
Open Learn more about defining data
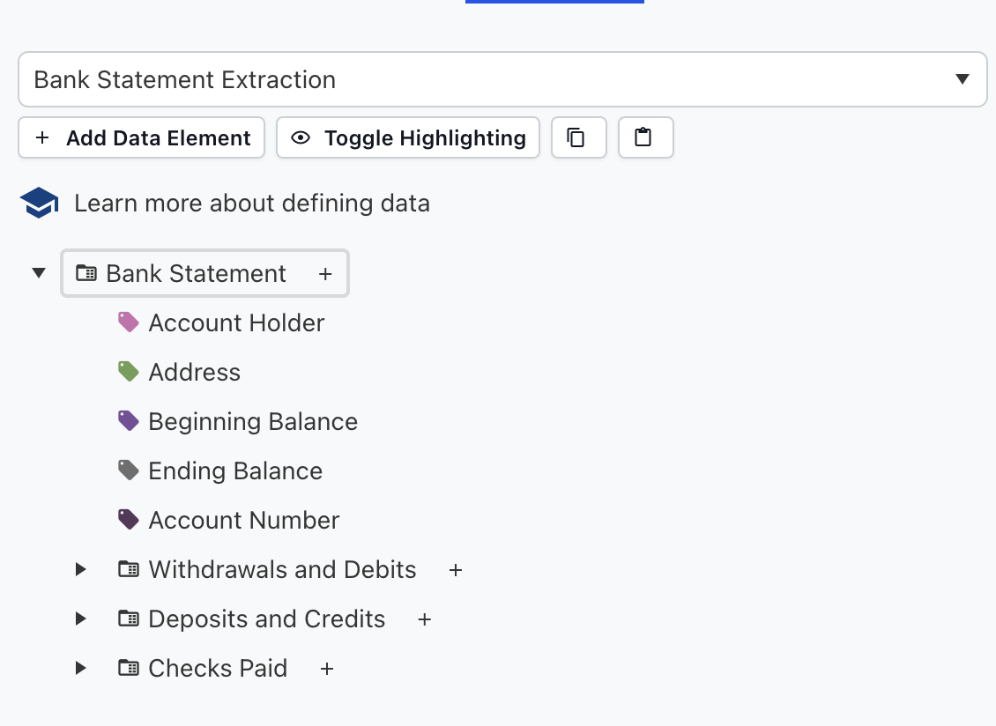(252, 203)
